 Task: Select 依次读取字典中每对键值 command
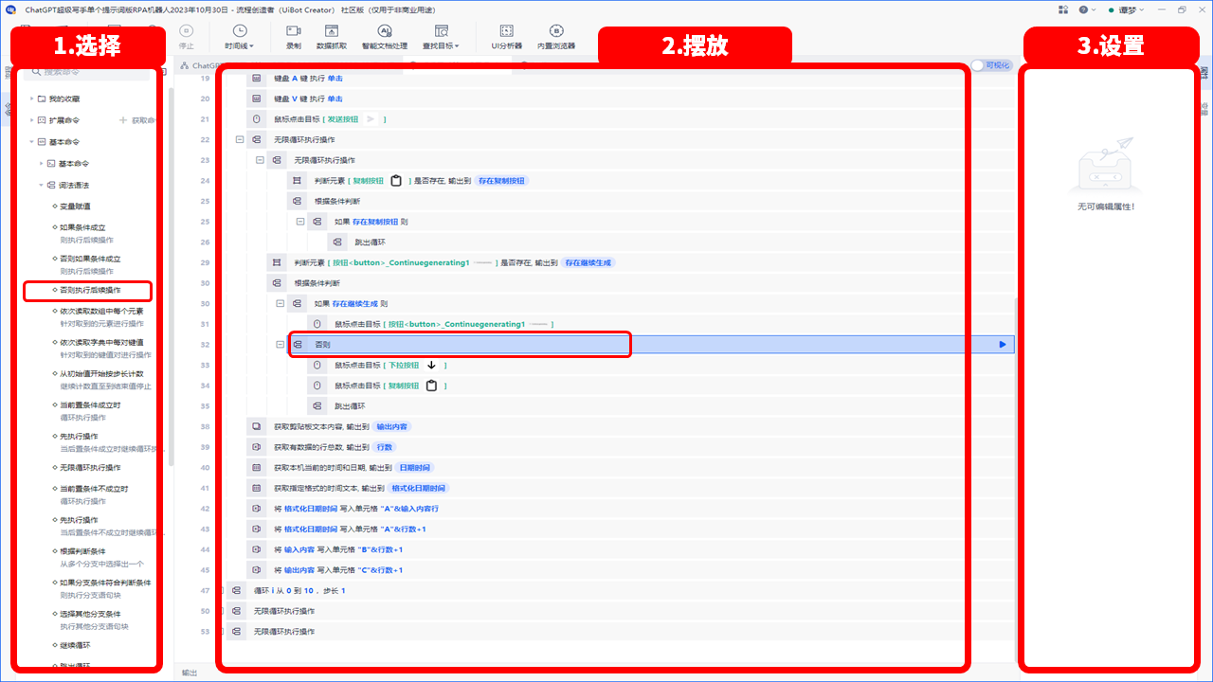(x=101, y=342)
